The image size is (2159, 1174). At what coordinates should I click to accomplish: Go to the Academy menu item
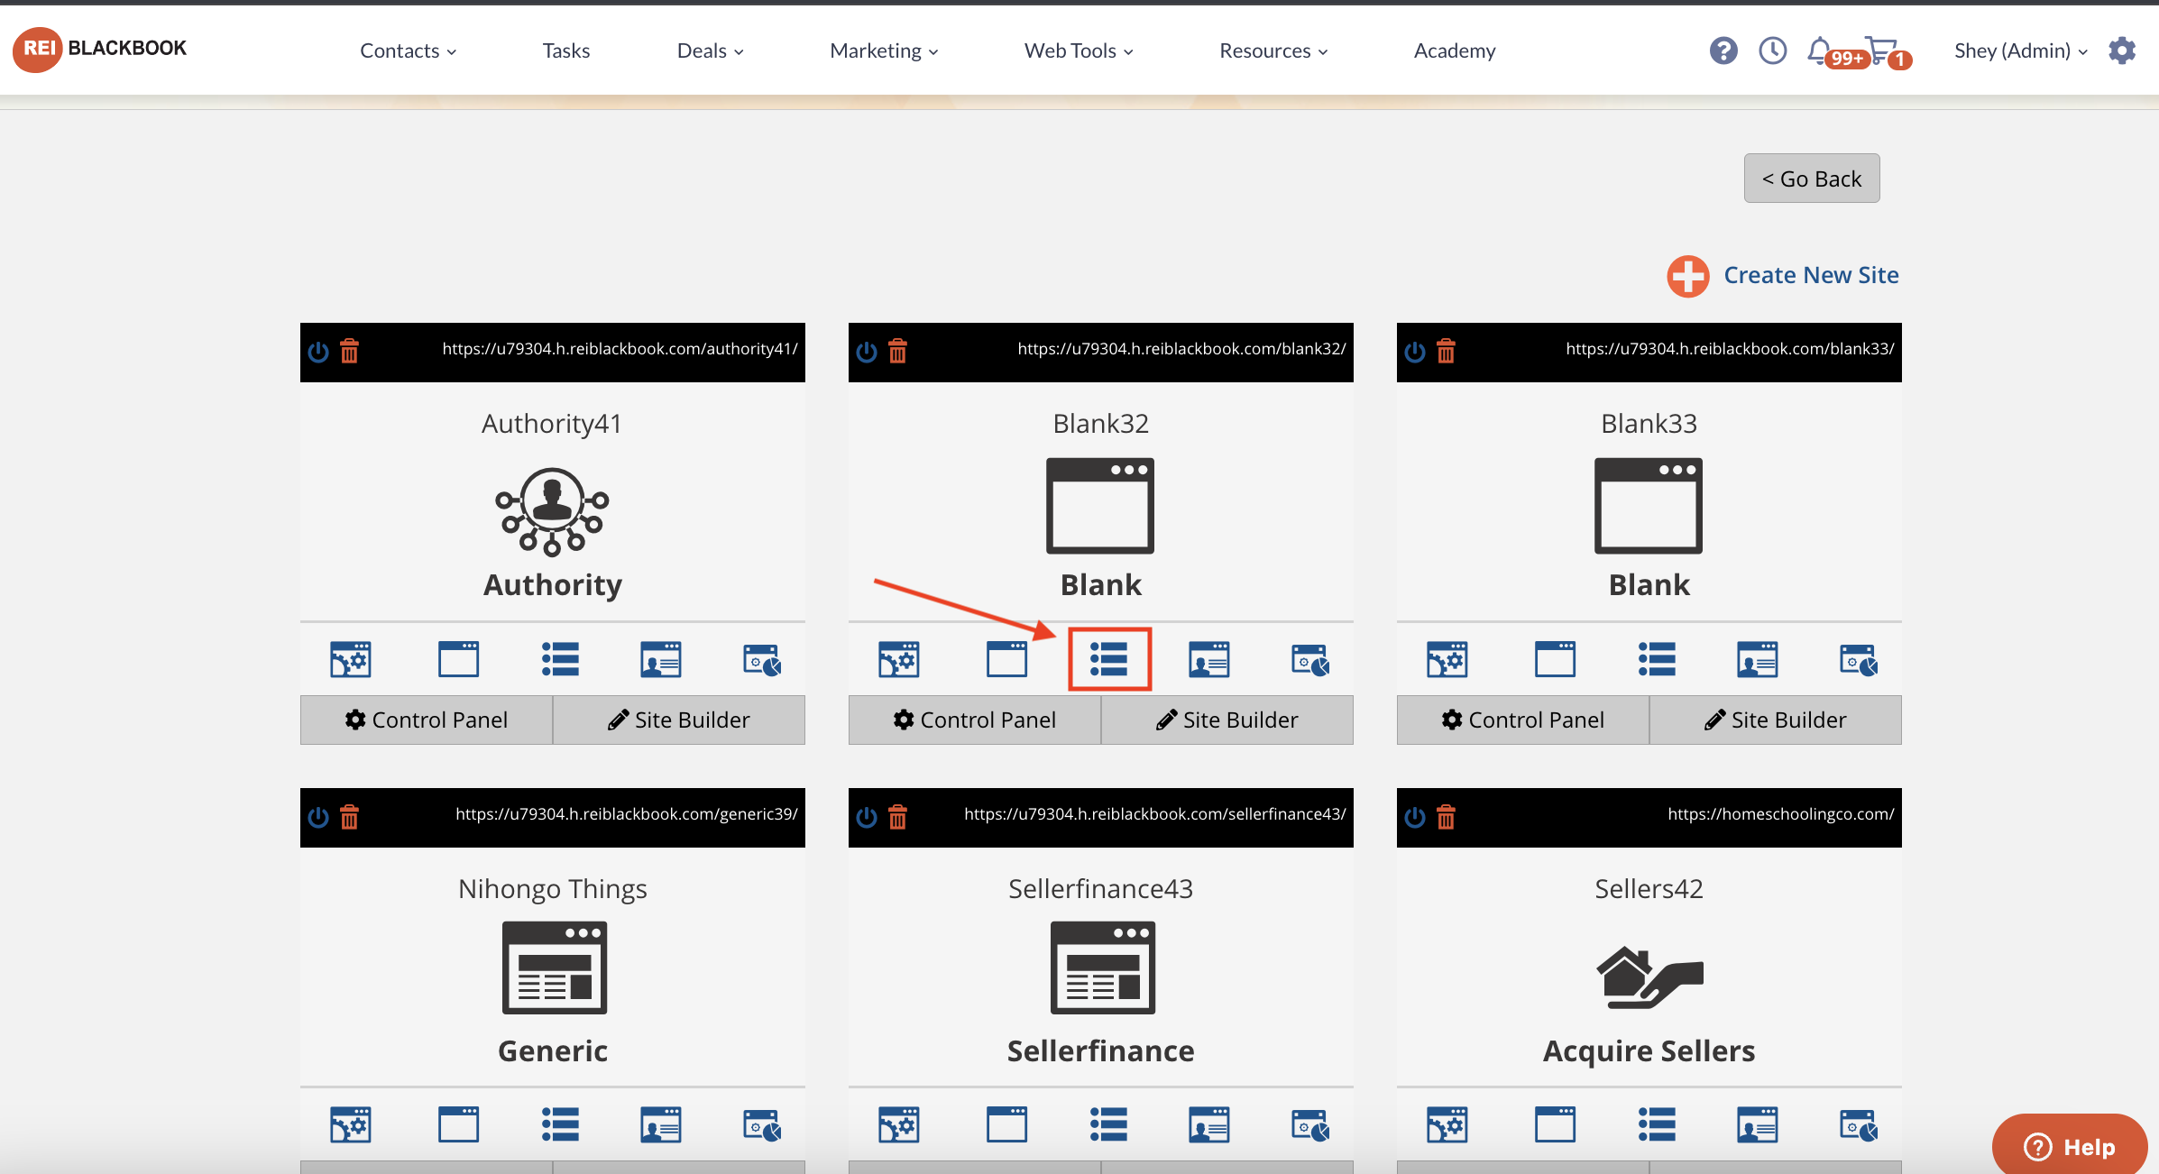(1455, 50)
